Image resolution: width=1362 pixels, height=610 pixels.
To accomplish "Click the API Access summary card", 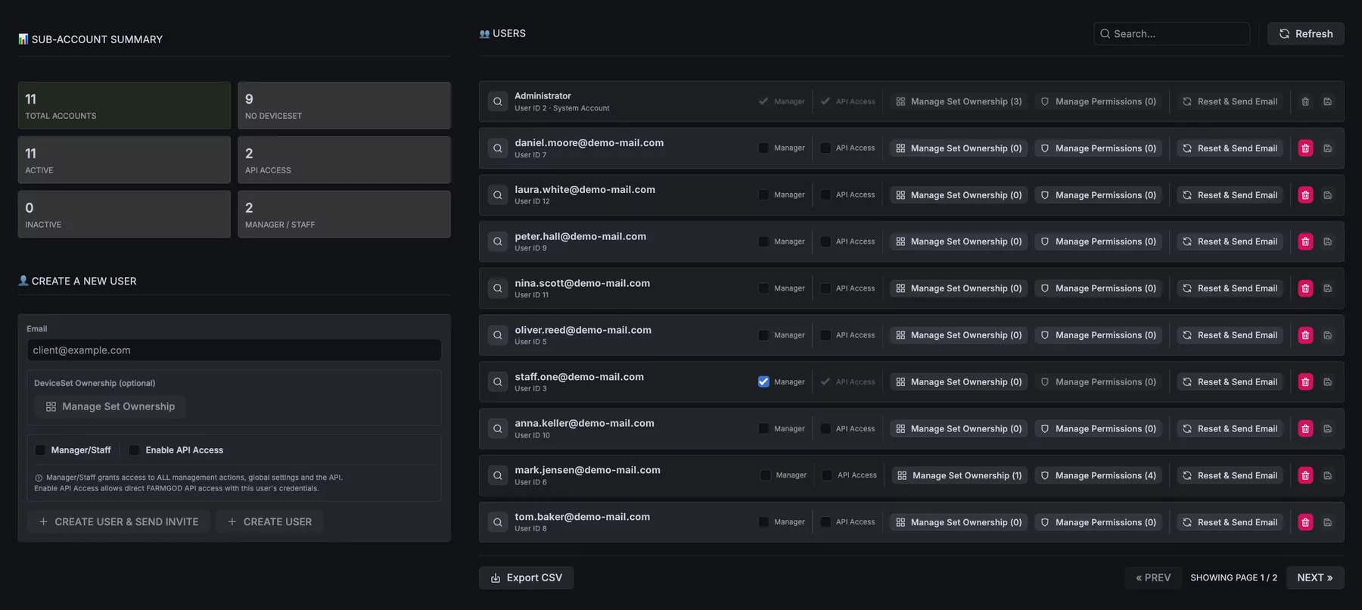I will pos(344,160).
